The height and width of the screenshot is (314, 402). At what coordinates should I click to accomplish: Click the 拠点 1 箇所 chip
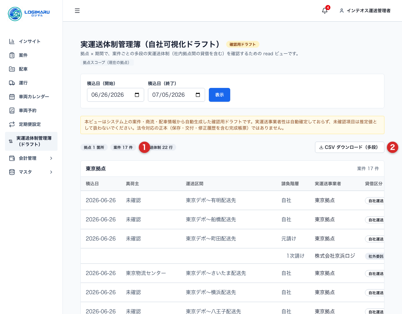tap(94, 147)
